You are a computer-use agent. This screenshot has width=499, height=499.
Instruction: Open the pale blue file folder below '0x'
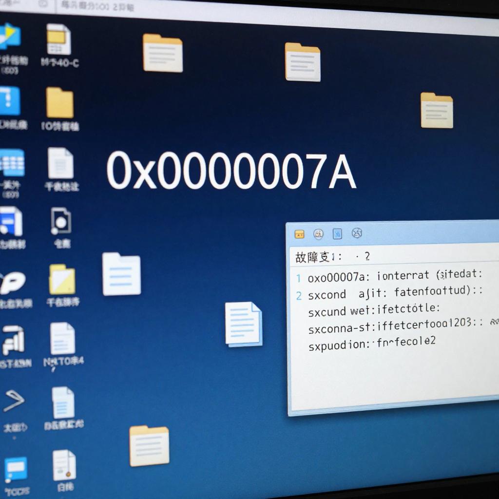[121, 274]
